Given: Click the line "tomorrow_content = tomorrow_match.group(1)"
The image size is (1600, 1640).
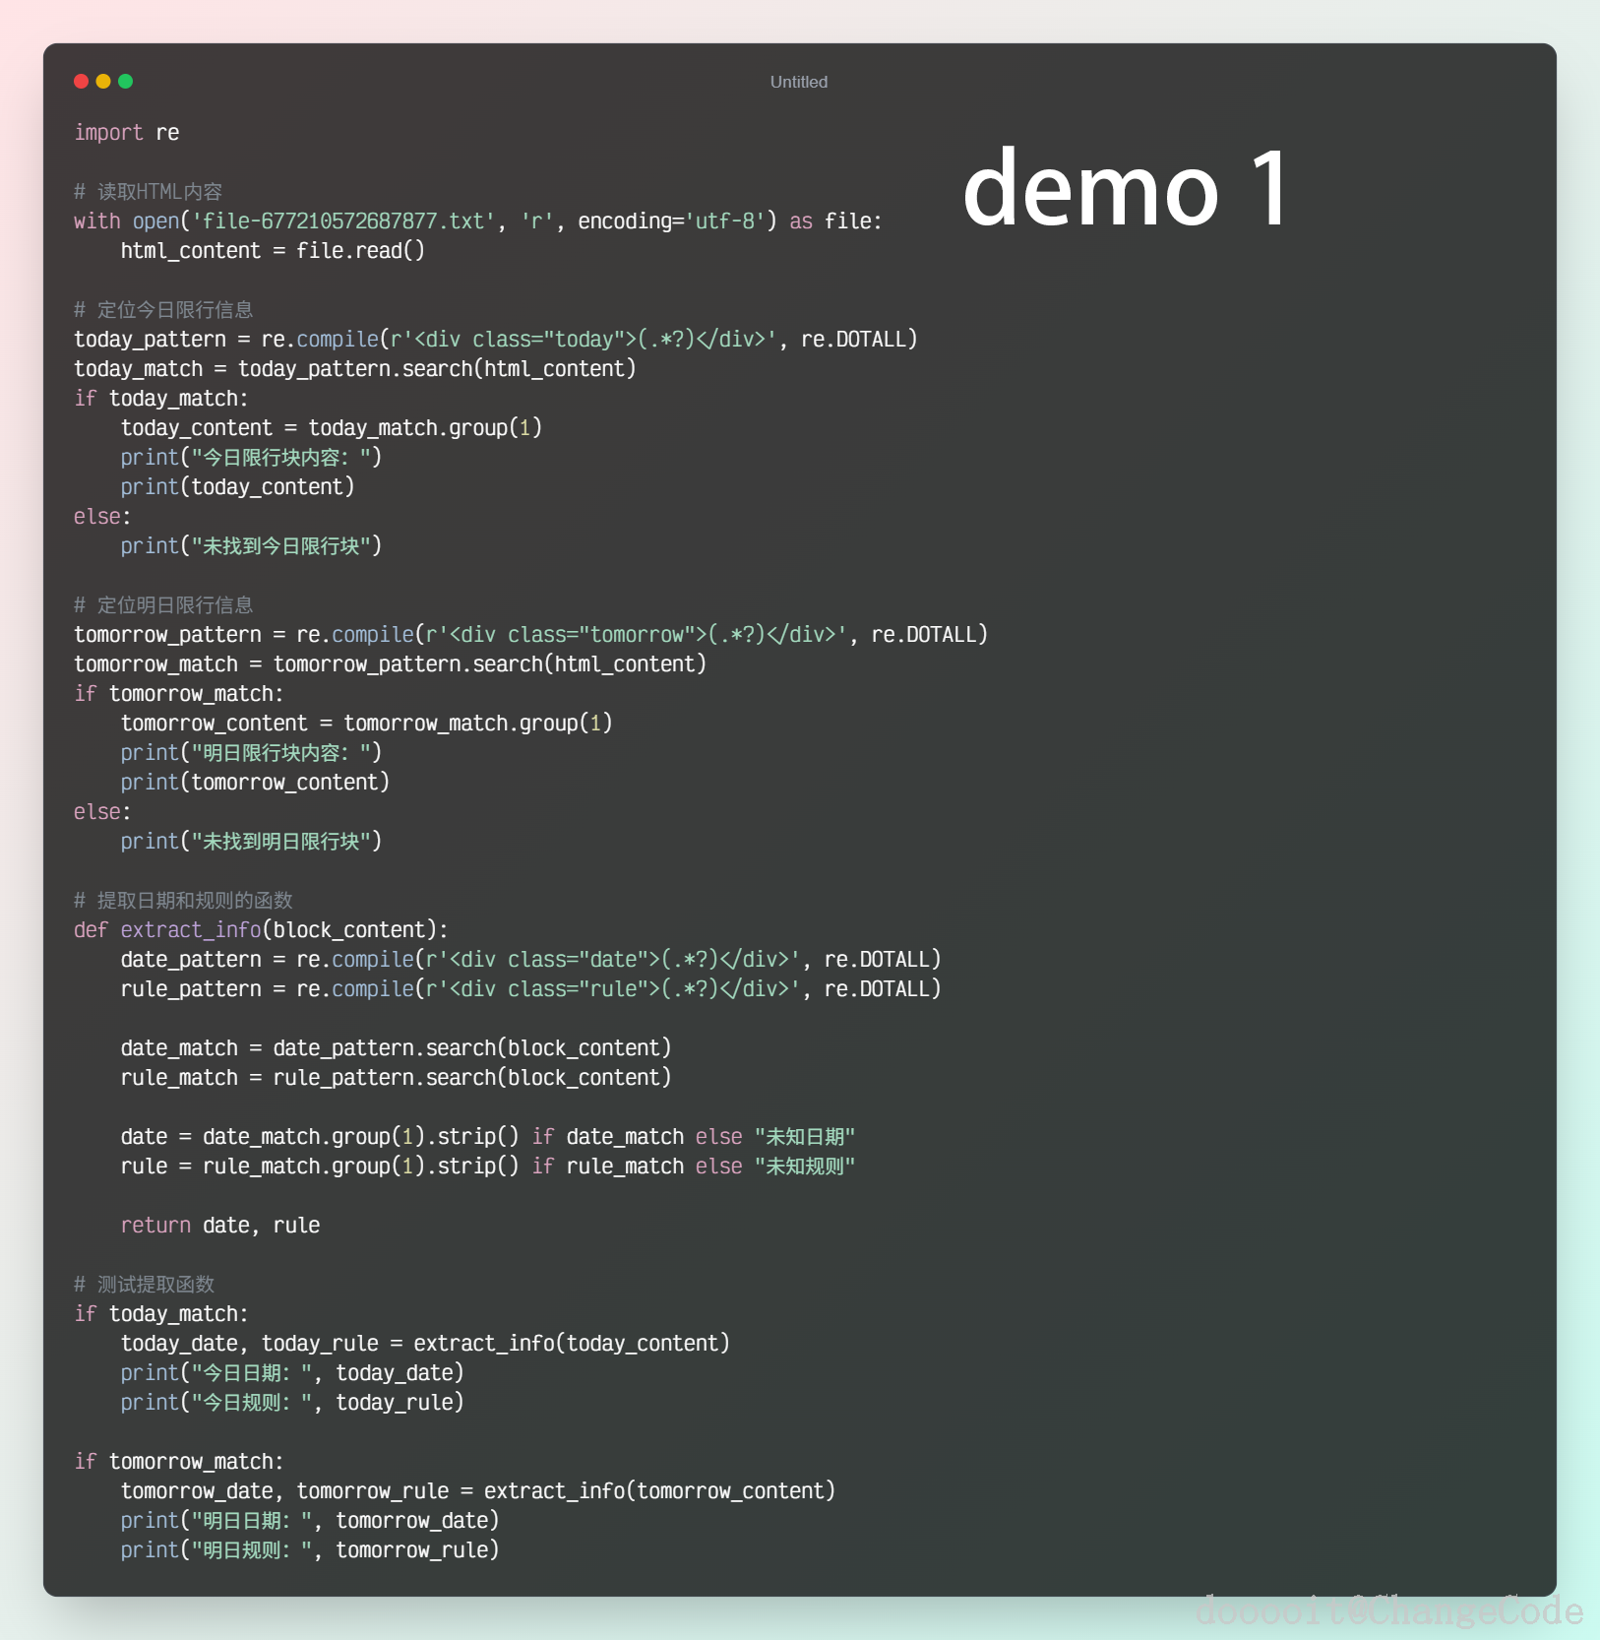Looking at the screenshot, I should [367, 724].
